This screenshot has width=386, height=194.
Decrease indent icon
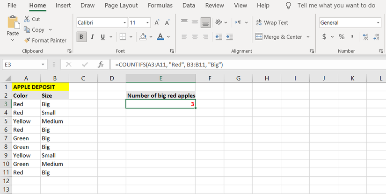pos(219,37)
